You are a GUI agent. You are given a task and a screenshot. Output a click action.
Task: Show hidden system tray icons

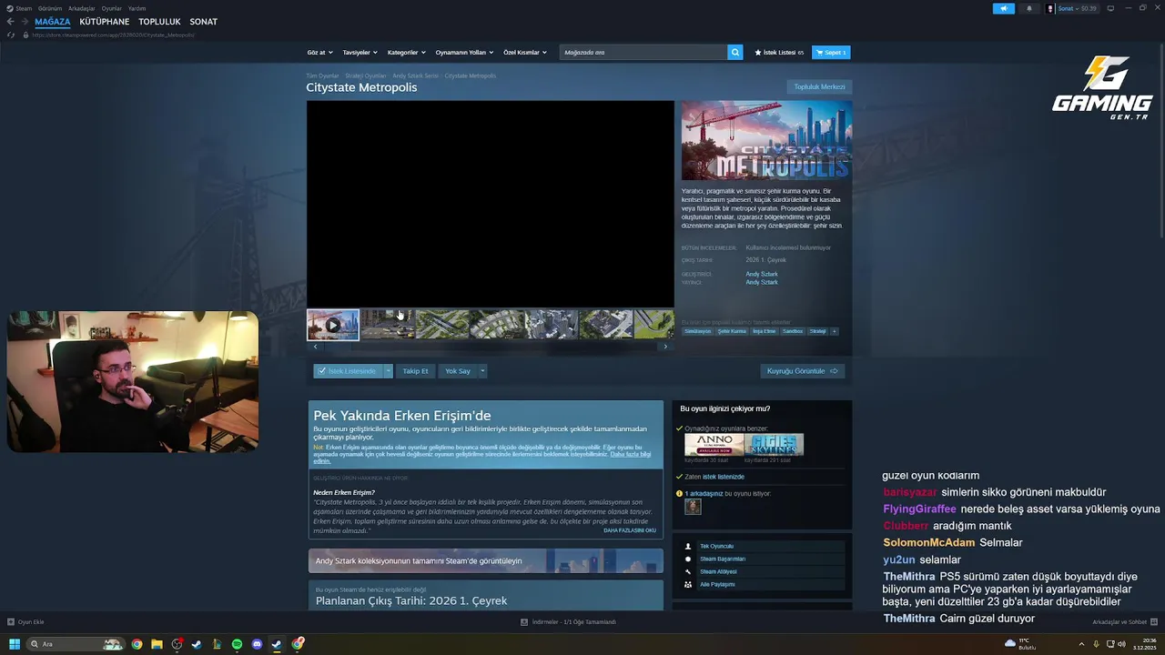coord(1081,644)
